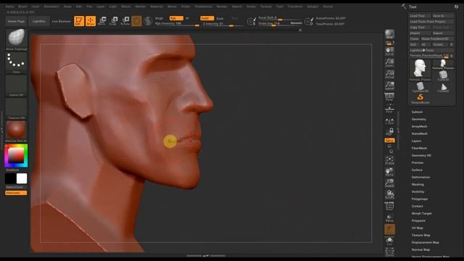Open the Home Page button
Screen dimensions: 464x261
click(16, 21)
